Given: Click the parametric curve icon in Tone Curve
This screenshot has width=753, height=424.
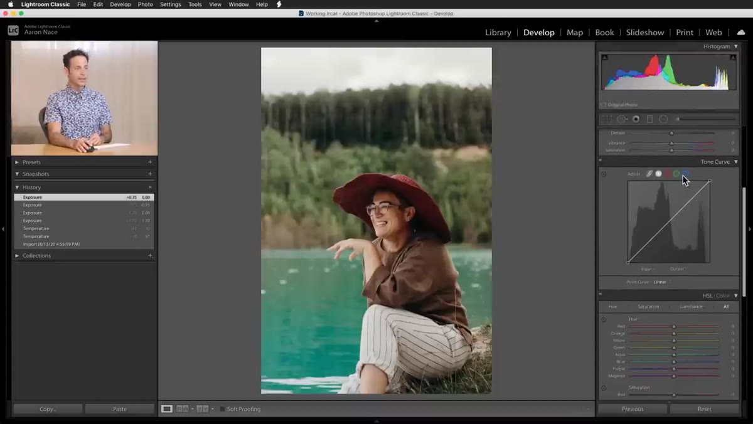Looking at the screenshot, I should (649, 174).
